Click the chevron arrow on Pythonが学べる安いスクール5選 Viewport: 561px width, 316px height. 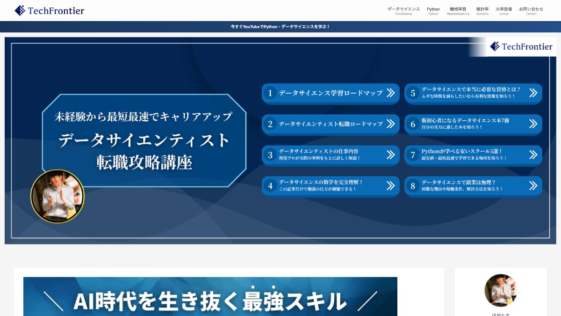(x=533, y=155)
